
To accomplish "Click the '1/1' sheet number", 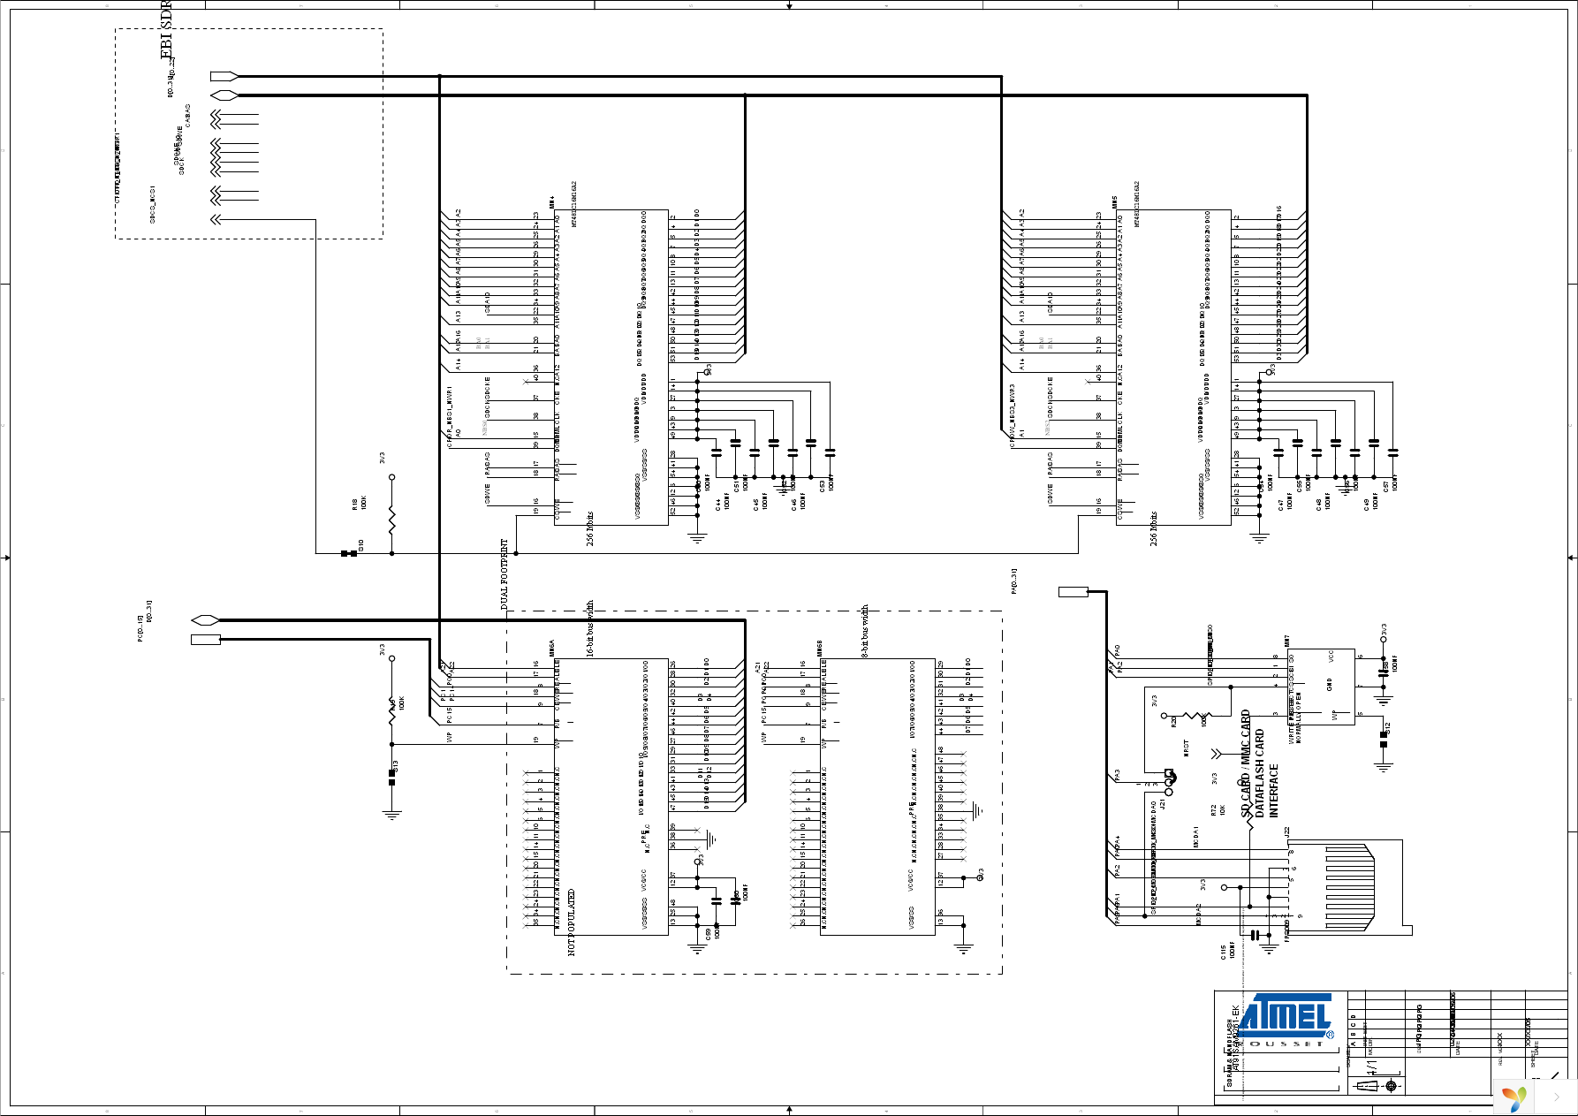I will [x=1371, y=1068].
